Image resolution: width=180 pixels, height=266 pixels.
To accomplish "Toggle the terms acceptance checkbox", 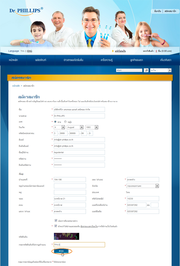I will (56, 226).
